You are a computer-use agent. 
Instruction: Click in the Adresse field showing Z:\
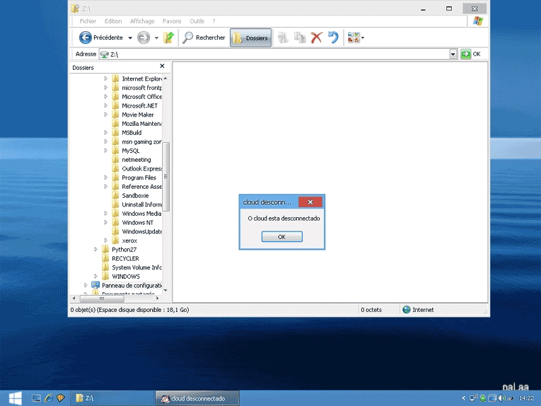[275, 54]
